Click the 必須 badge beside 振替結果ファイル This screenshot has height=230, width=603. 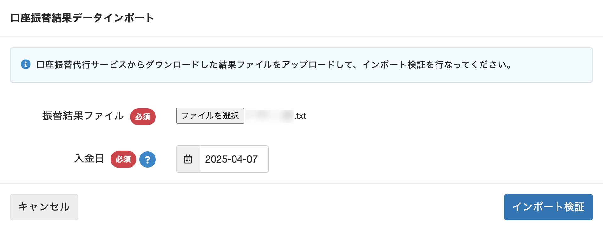[x=143, y=117]
